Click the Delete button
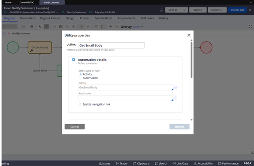Image resolution: width=254 pixels, height=166 pixels. 198,10
